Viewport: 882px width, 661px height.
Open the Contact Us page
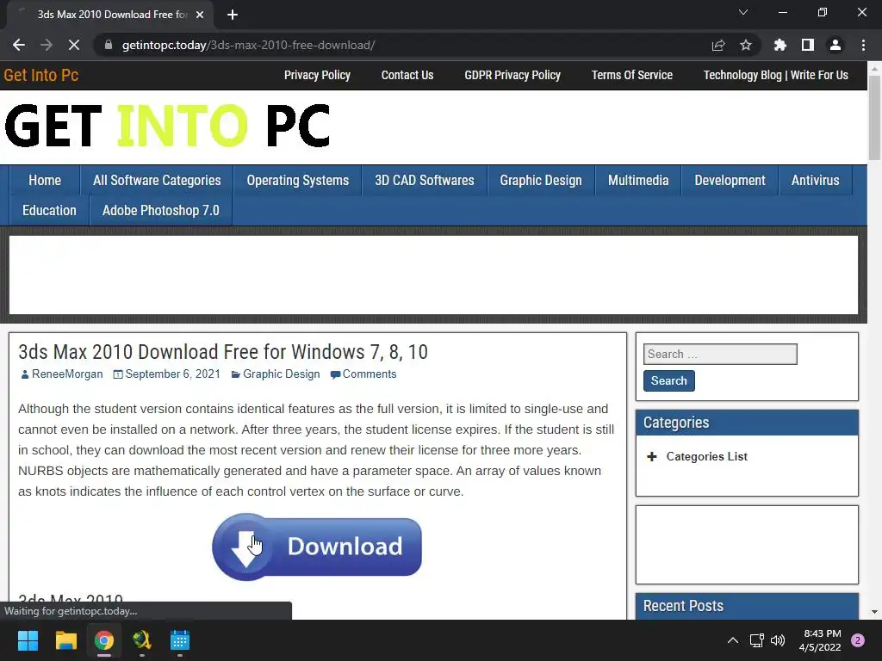click(x=407, y=75)
